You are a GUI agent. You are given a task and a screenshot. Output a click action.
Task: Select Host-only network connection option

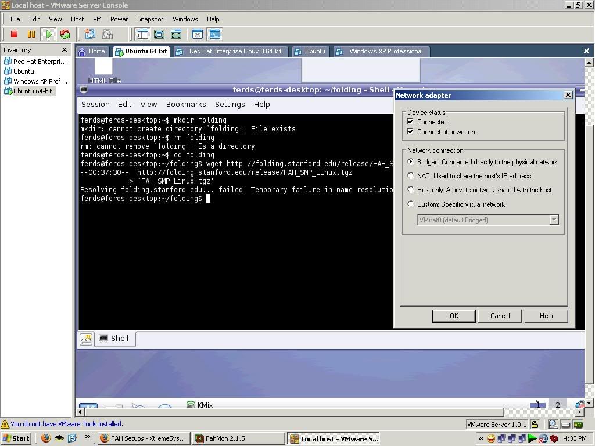411,189
